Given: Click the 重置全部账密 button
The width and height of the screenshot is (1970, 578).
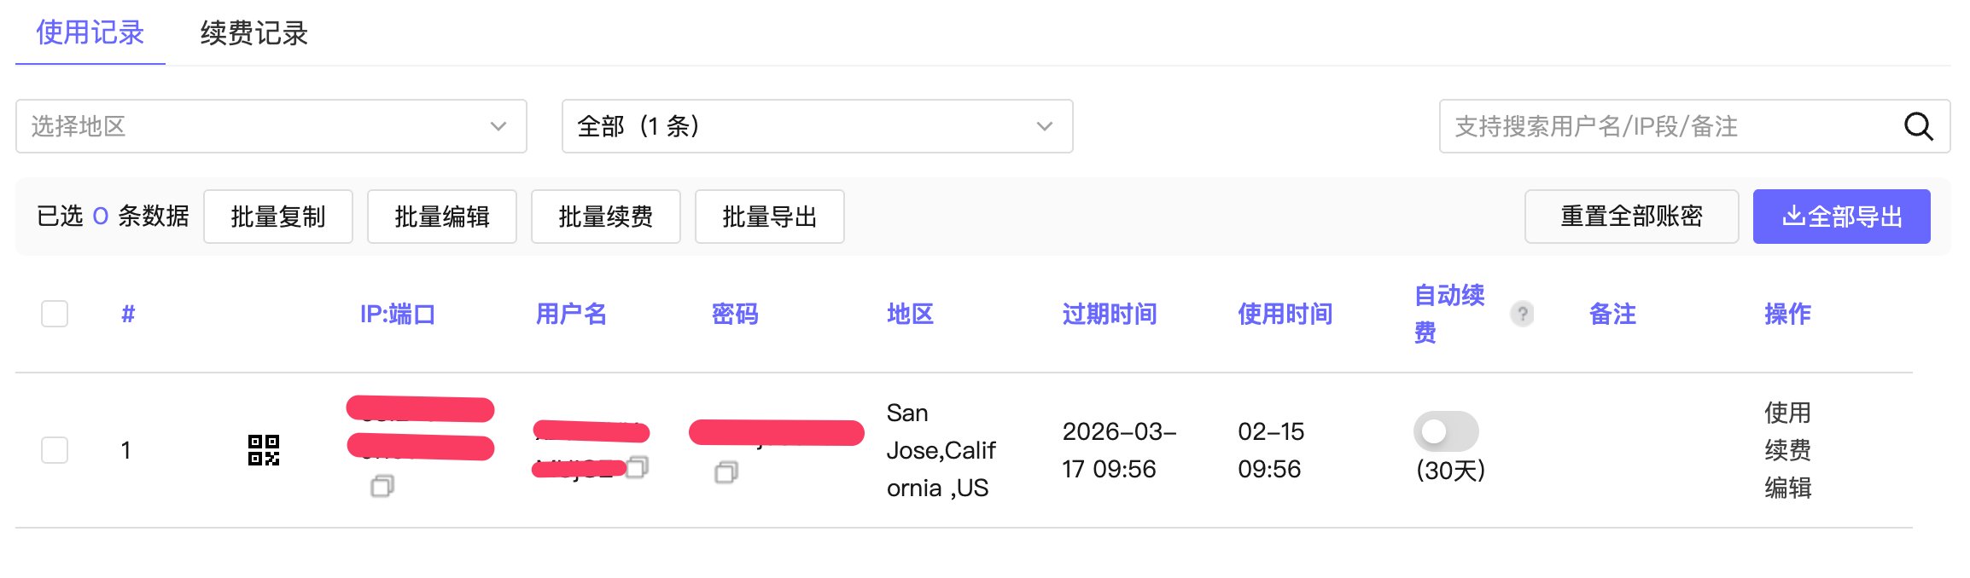Looking at the screenshot, I should pyautogui.click(x=1631, y=217).
